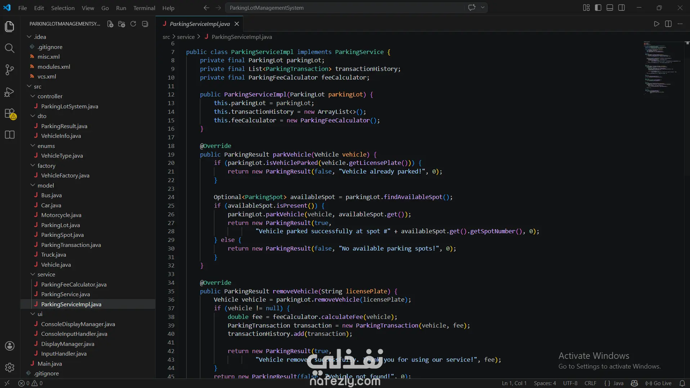The height and width of the screenshot is (388, 690).
Task: Collapse the .idea folder
Action: pyautogui.click(x=88, y=37)
